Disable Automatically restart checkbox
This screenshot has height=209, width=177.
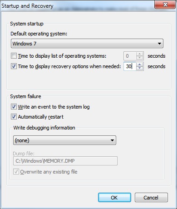[14, 117]
